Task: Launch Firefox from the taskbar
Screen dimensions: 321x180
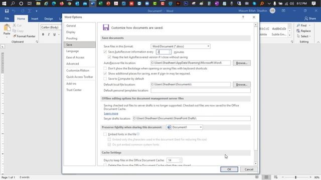Action: coord(62,3)
